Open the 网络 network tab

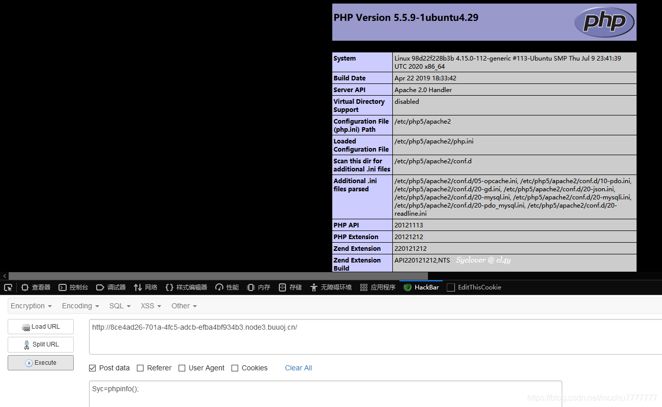click(146, 287)
